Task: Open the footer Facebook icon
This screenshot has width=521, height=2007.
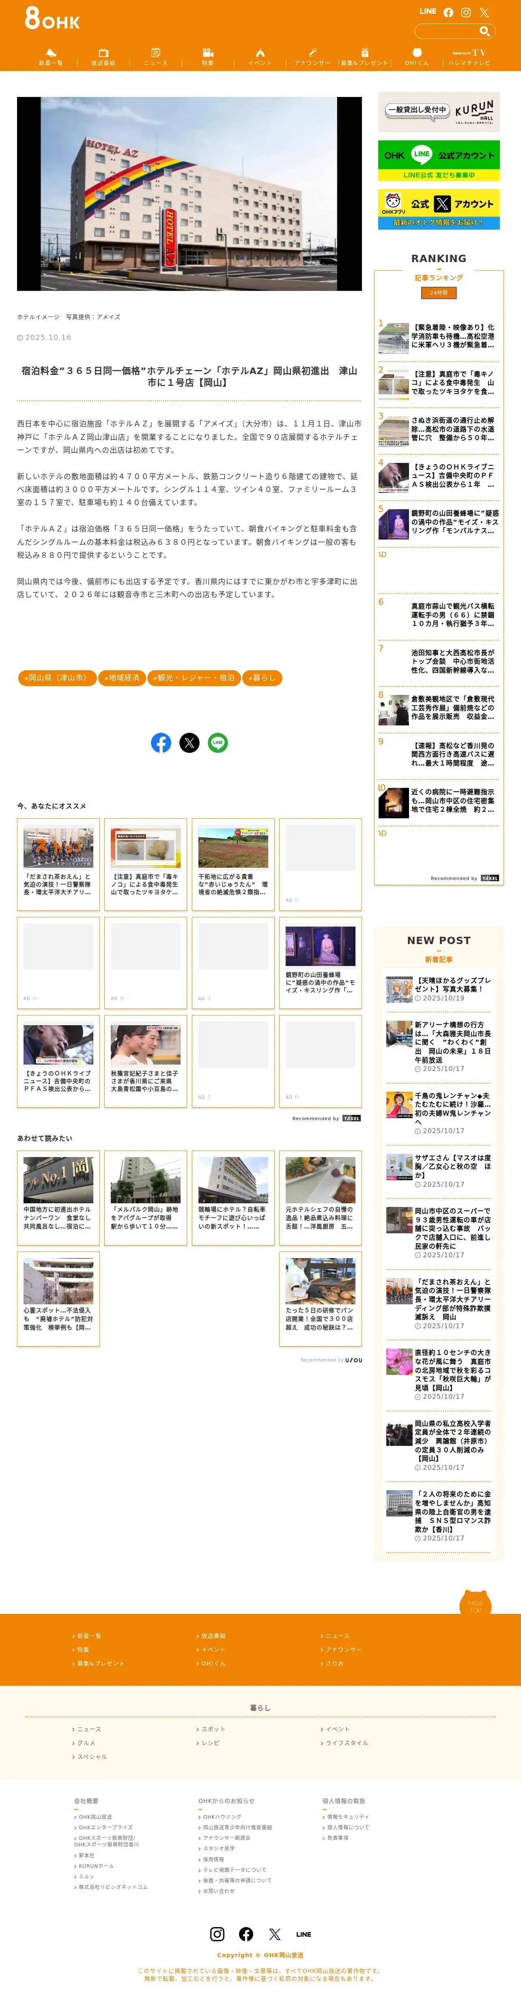Action: click(x=246, y=1934)
